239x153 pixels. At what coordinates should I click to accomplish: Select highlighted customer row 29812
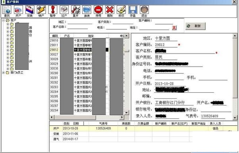coord(87,50)
